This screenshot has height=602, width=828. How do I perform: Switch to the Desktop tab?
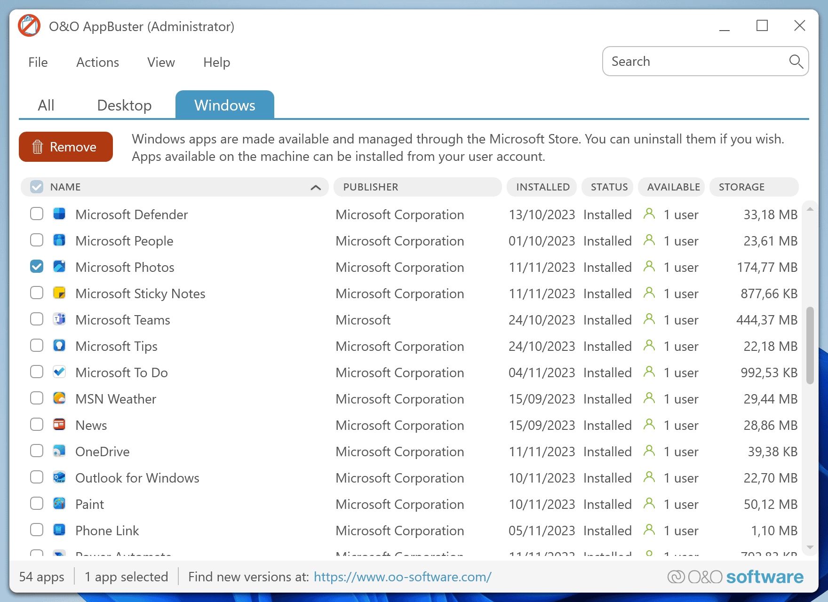pos(124,105)
